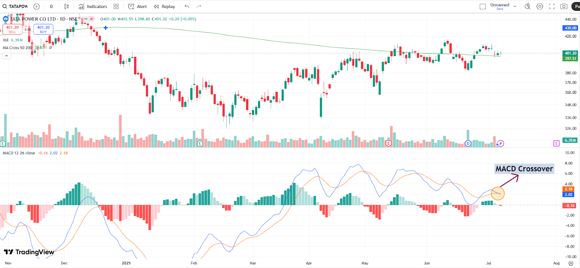Take a chart snapshot with camera icon
Viewport: 580px width, 268px height.
click(564, 7)
